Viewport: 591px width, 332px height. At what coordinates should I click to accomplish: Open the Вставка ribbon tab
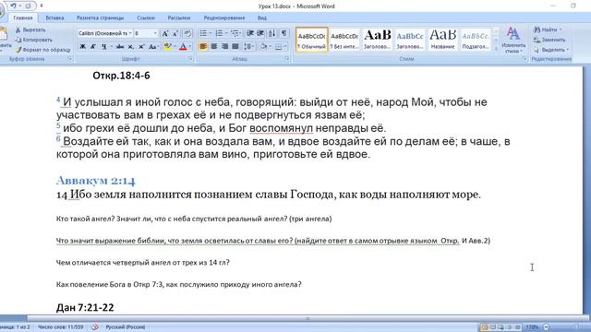[x=54, y=18]
